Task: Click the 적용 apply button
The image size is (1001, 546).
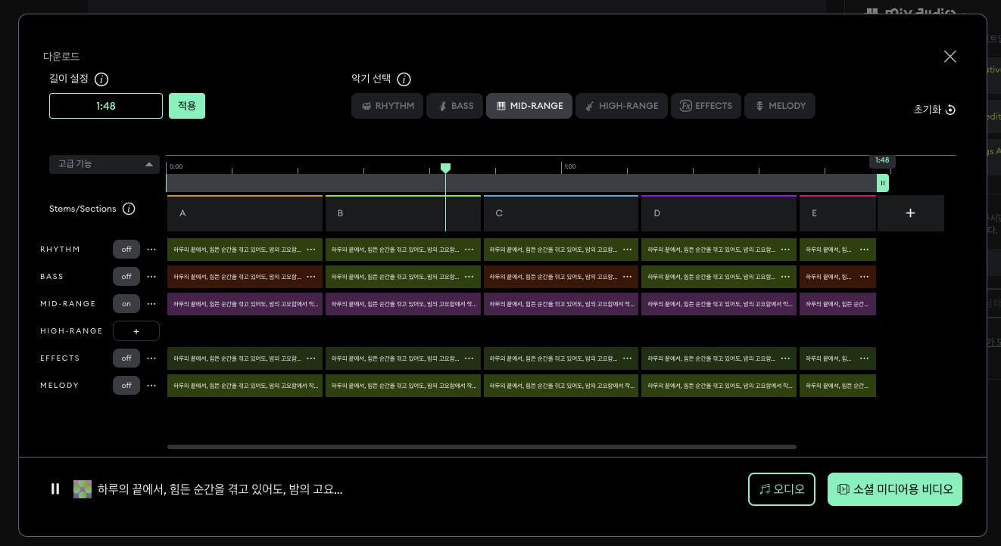Action: [187, 106]
